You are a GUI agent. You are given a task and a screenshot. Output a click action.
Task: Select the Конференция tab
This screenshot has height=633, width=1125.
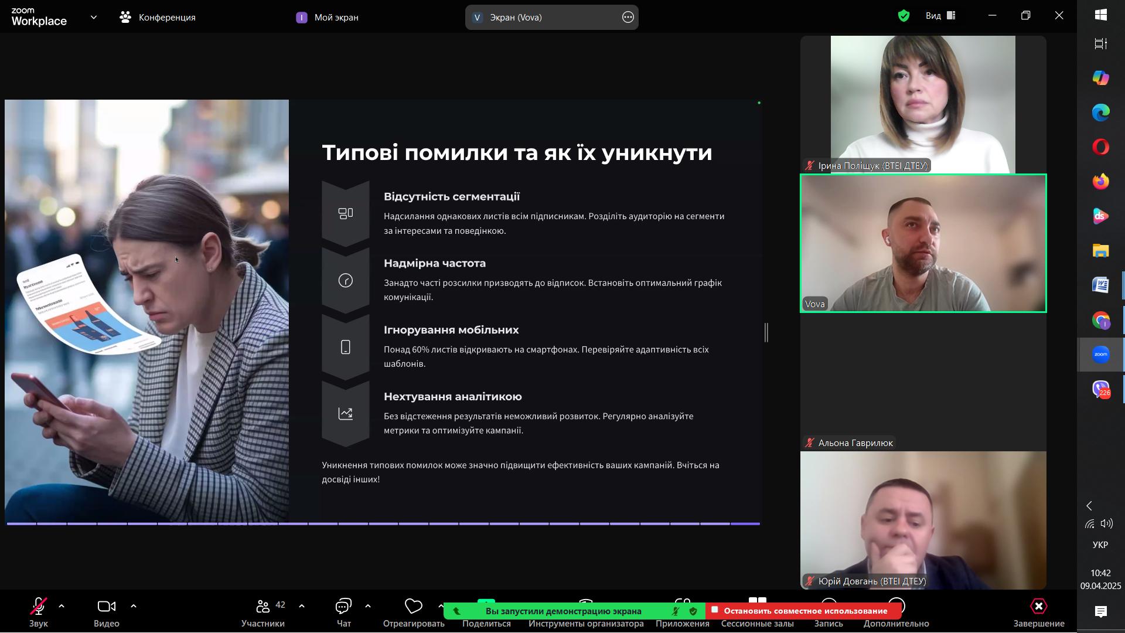pos(158,18)
